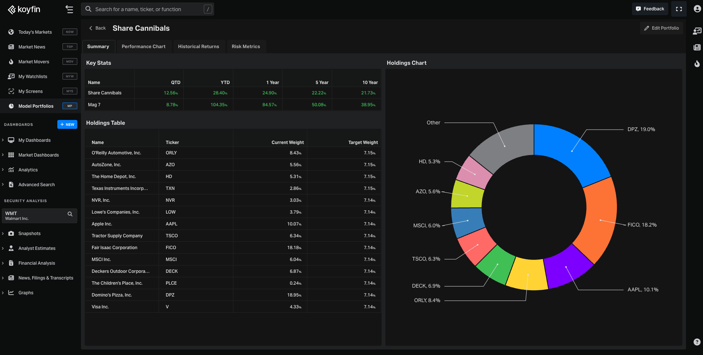Click the WMT Walmart Inc. security box
The width and height of the screenshot is (703, 355).
click(40, 216)
